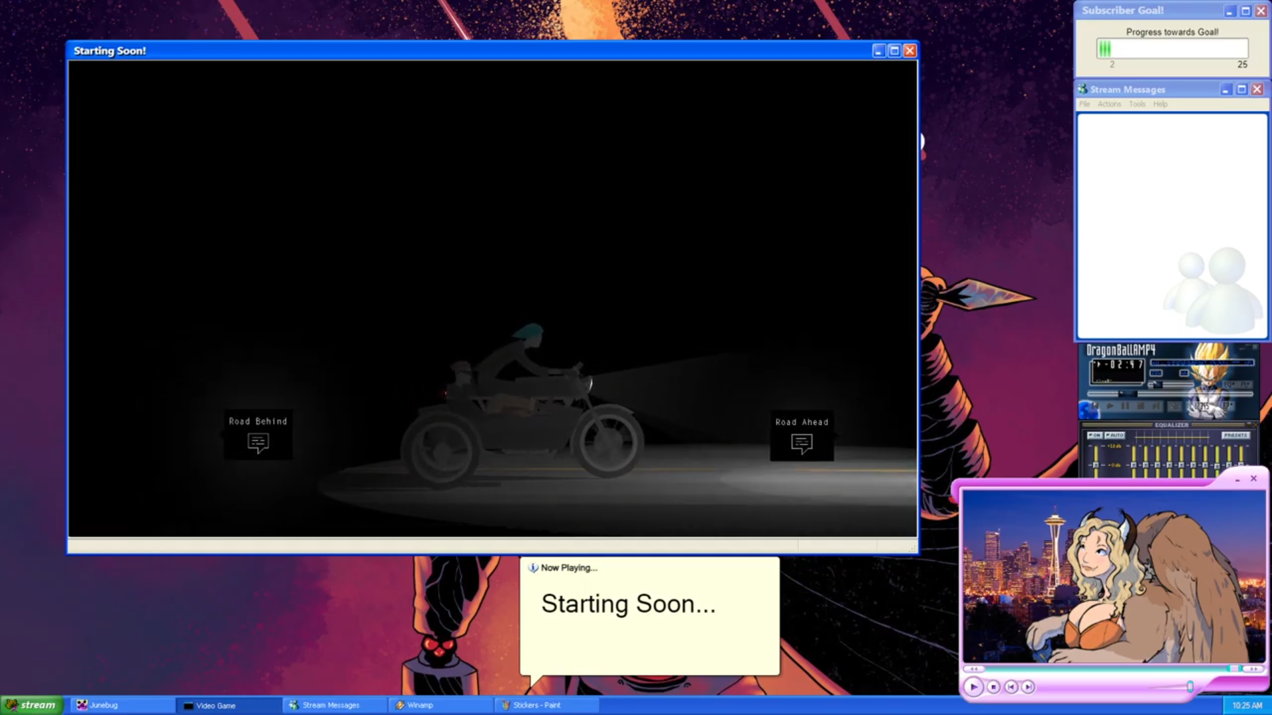Screen dimensions: 1272x715
Task: Skip to next track in pink player
Action: [1028, 687]
